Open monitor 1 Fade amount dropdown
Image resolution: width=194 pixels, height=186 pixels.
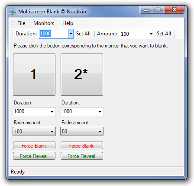point(34,131)
